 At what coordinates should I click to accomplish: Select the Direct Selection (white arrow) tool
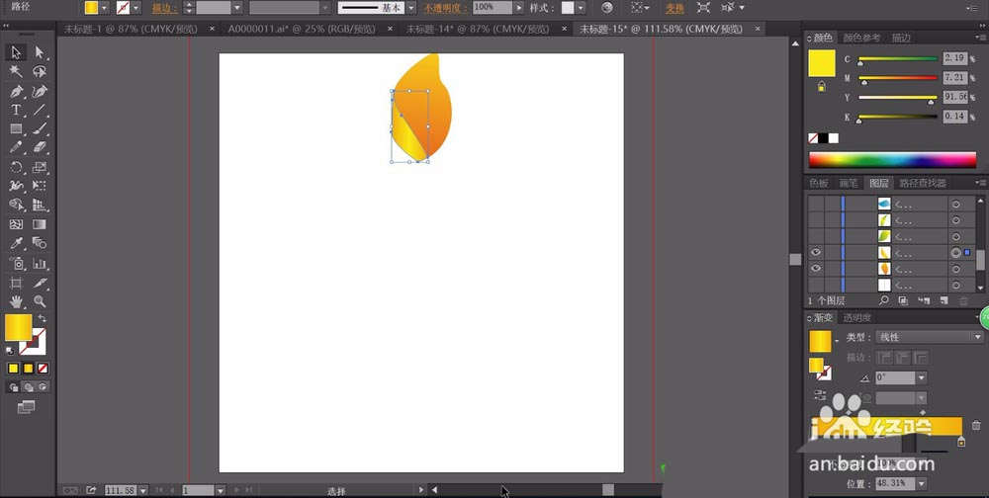click(x=40, y=52)
